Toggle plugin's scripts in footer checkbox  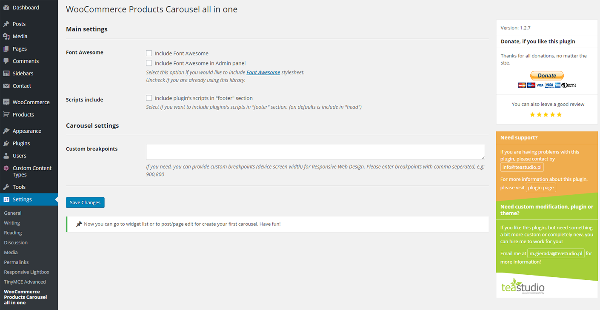click(149, 98)
